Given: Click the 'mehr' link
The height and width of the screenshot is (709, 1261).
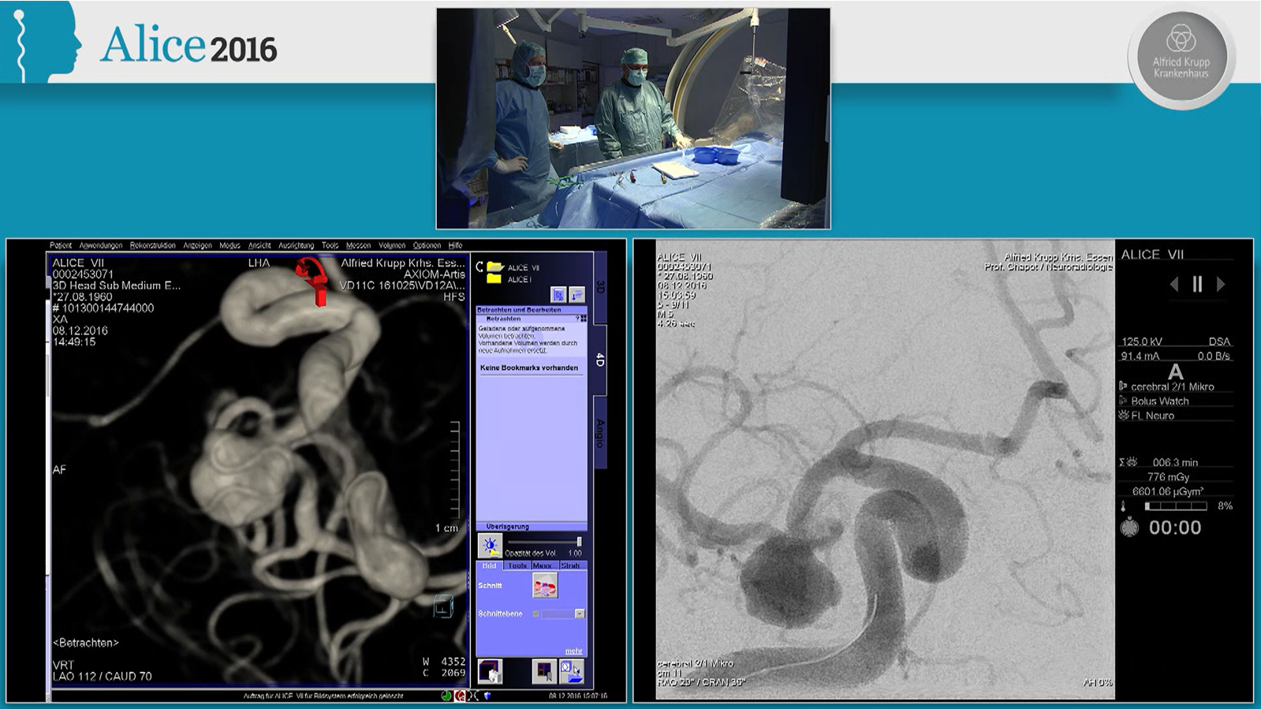Looking at the screenshot, I should (x=573, y=651).
